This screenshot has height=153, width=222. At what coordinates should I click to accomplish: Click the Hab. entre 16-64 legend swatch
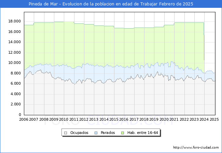pyautogui.click(x=123, y=133)
